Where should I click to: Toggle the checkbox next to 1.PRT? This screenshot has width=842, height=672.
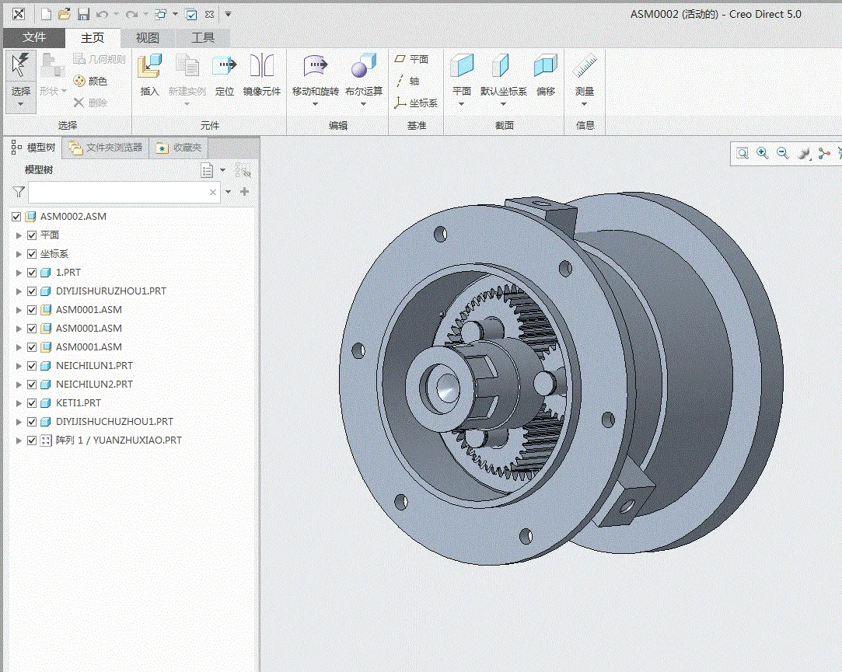point(32,273)
